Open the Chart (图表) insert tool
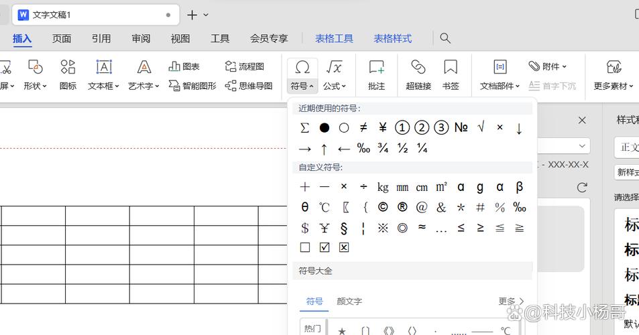 click(x=184, y=66)
